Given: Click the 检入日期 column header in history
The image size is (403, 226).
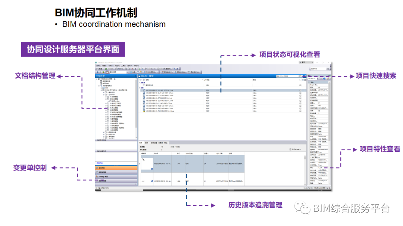Looking at the screenshot, I should click(x=219, y=154).
